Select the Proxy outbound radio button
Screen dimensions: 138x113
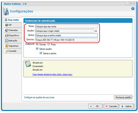tap(48, 44)
